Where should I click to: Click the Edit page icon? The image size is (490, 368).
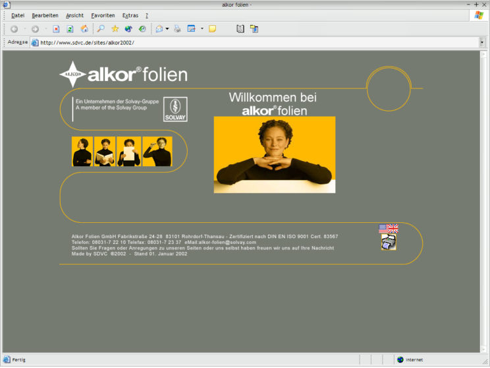pos(191,29)
